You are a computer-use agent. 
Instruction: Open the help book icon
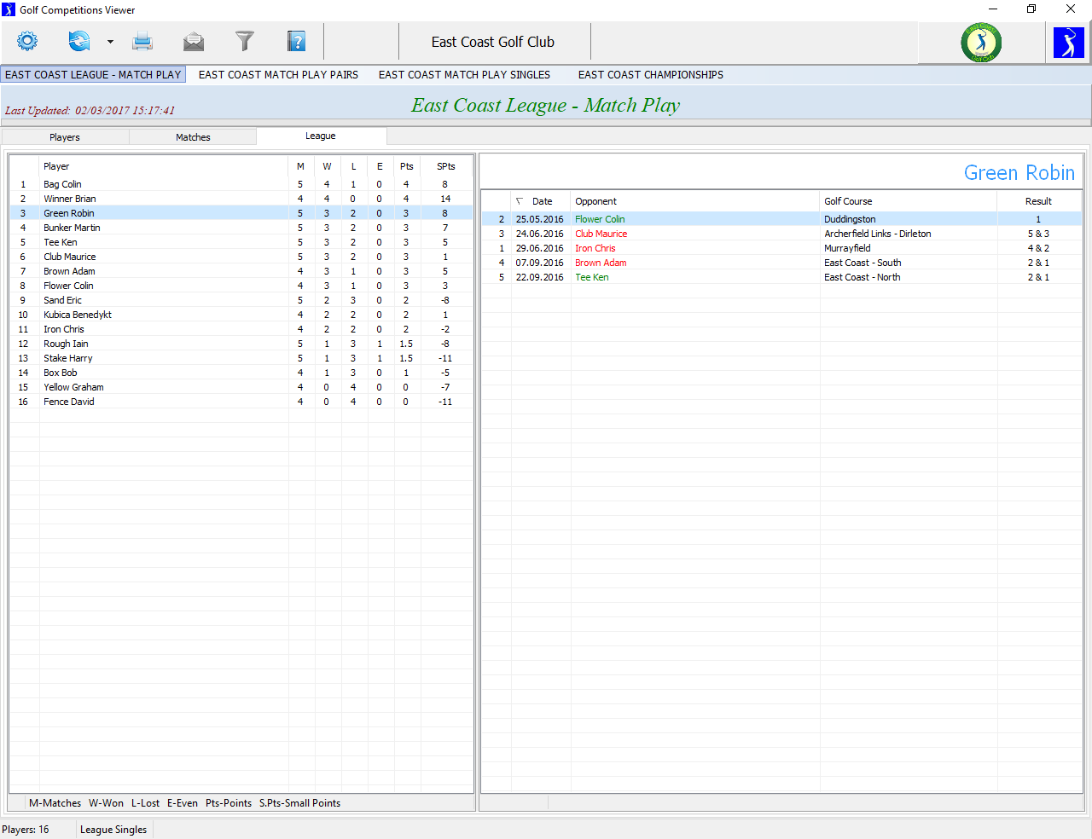(x=296, y=41)
